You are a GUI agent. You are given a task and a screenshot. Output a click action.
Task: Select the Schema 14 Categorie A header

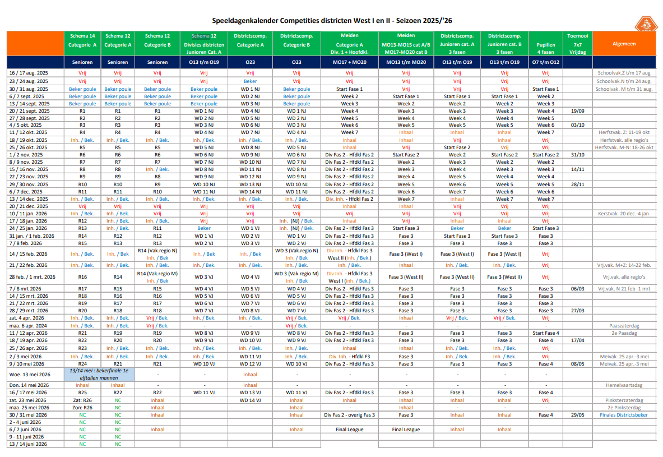(x=82, y=40)
